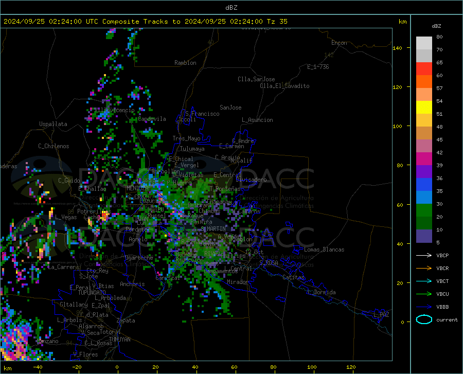This screenshot has width=463, height=374.
Task: Click the La_Carrera map label
Action: coord(63,267)
